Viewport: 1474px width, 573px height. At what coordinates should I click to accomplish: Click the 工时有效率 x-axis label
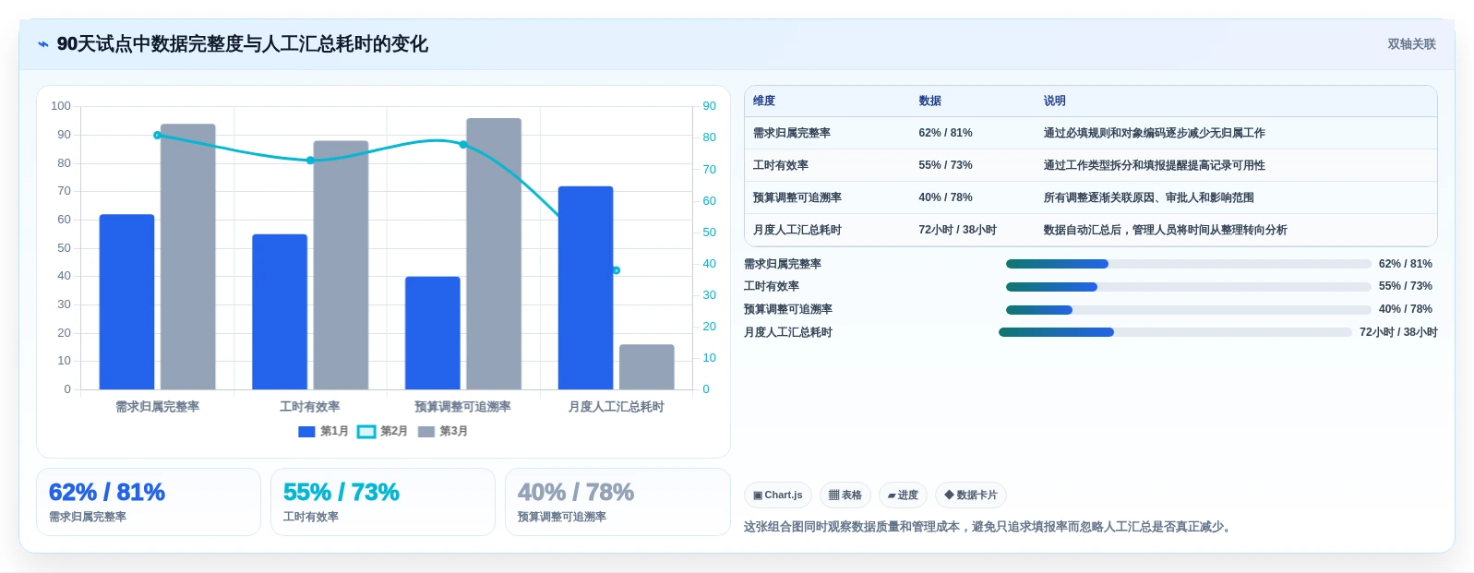click(x=310, y=407)
